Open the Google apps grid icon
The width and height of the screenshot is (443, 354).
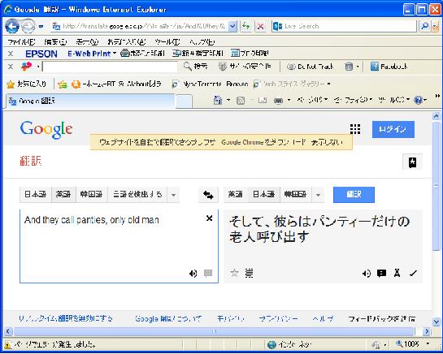pyautogui.click(x=355, y=129)
